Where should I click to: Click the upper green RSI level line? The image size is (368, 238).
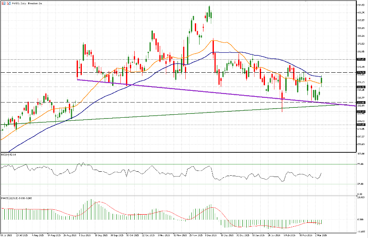tap(173, 164)
